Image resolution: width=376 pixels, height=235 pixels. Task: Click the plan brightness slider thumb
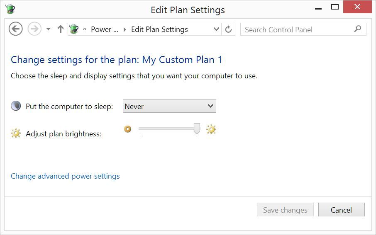[x=197, y=128]
